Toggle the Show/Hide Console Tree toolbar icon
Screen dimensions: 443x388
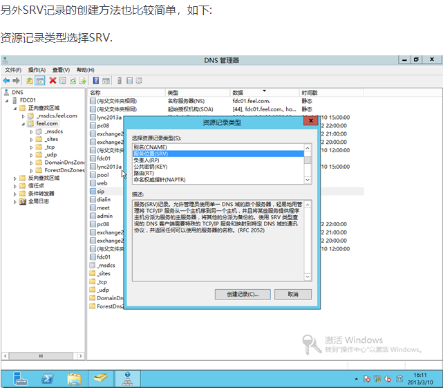tap(40, 81)
